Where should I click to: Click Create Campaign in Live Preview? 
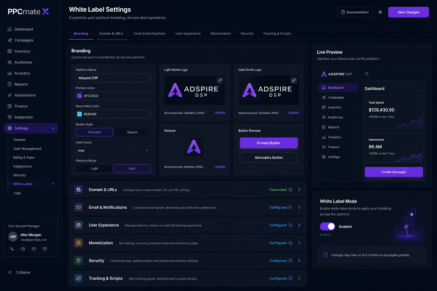394,172
